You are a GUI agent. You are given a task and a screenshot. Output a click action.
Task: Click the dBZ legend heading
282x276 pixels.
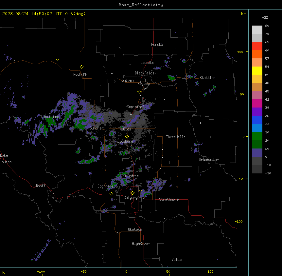tap(265, 17)
